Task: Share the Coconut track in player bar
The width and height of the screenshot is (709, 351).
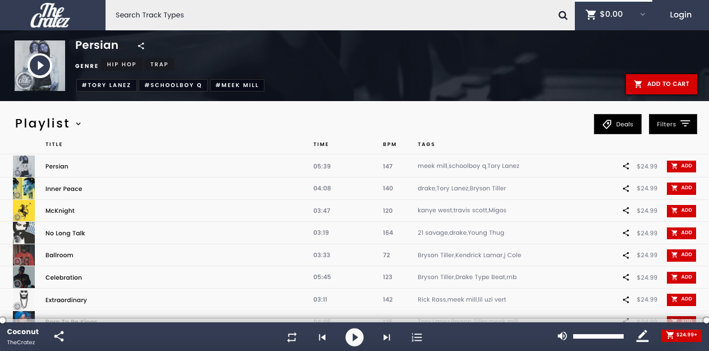Action: pyautogui.click(x=59, y=337)
